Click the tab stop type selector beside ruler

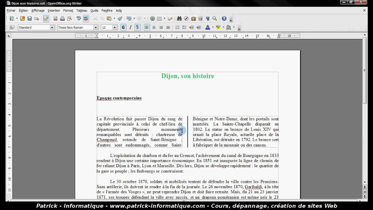pyautogui.click(x=9, y=36)
